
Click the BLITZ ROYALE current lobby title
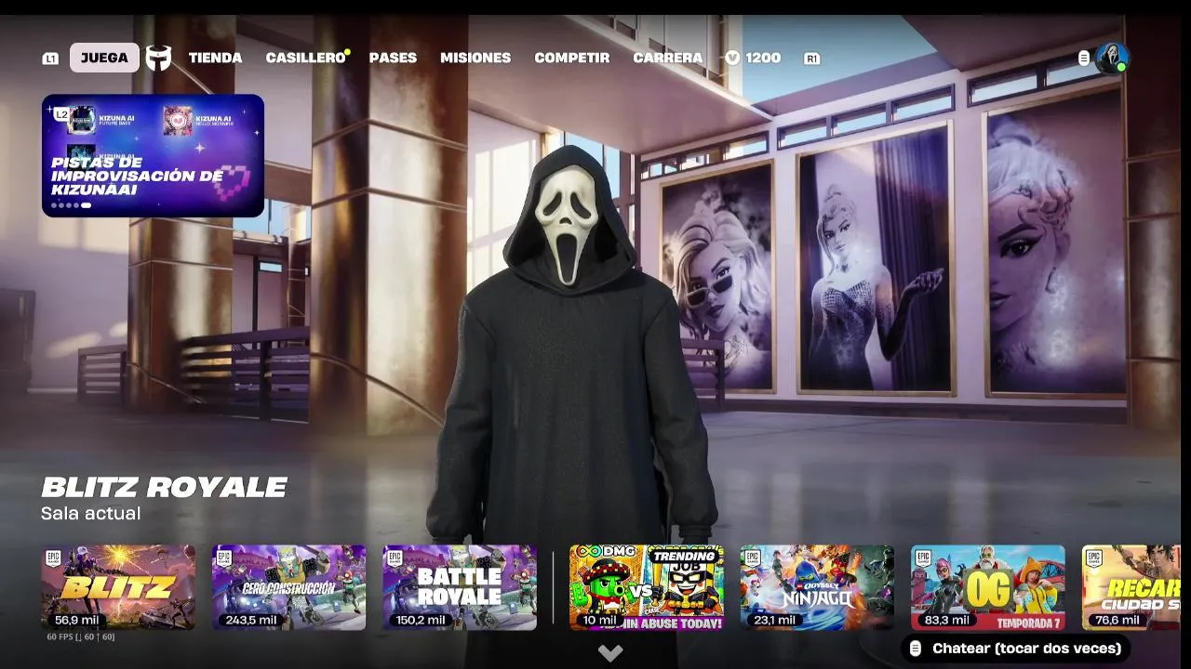tap(164, 487)
